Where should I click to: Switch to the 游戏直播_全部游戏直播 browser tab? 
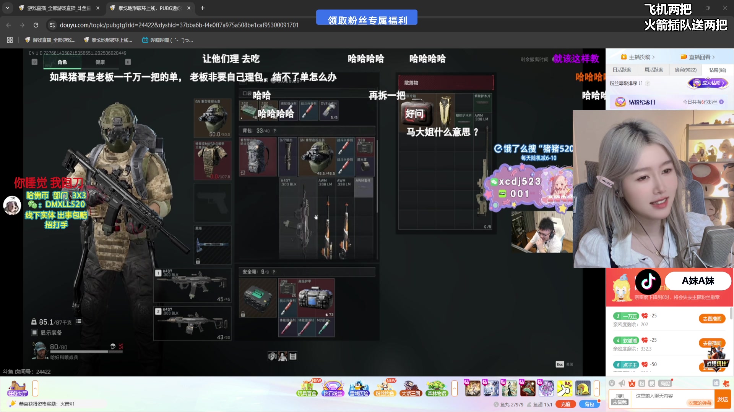58,8
